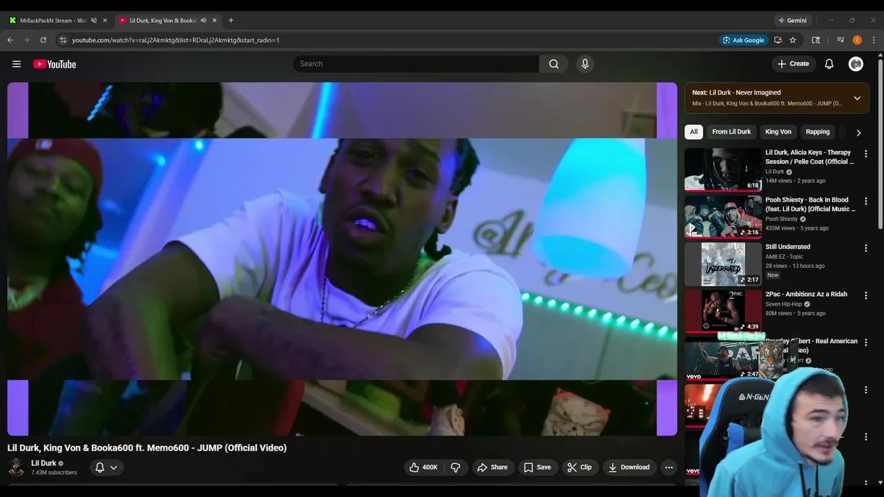Open the Still Underrated thumbnail
The image size is (884, 497).
click(723, 264)
